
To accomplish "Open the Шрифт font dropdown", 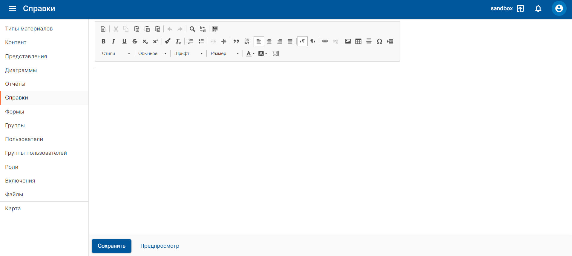I will (188, 53).
